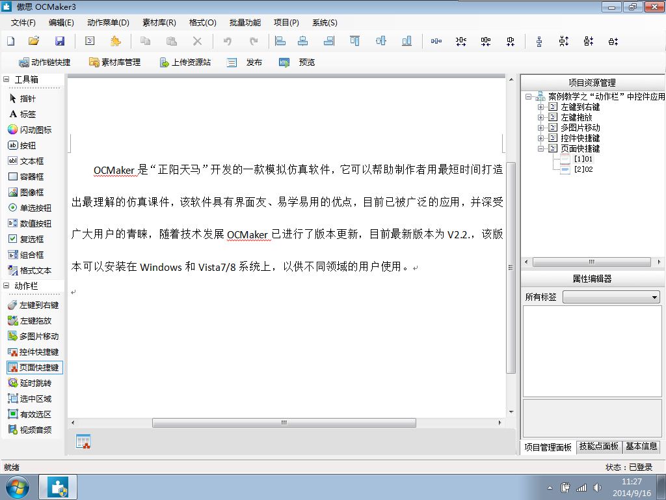Select the 数值按钮 tool
666x500 pixels.
click(30, 224)
